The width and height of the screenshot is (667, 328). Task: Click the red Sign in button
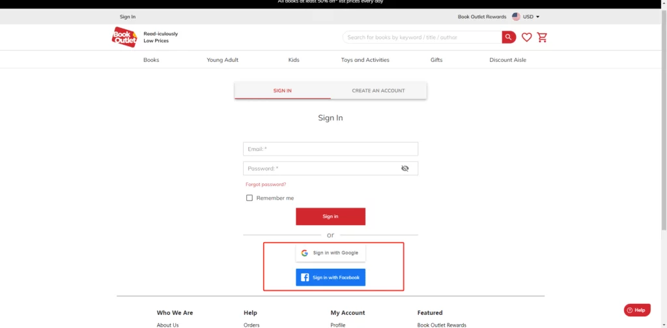pos(330,216)
